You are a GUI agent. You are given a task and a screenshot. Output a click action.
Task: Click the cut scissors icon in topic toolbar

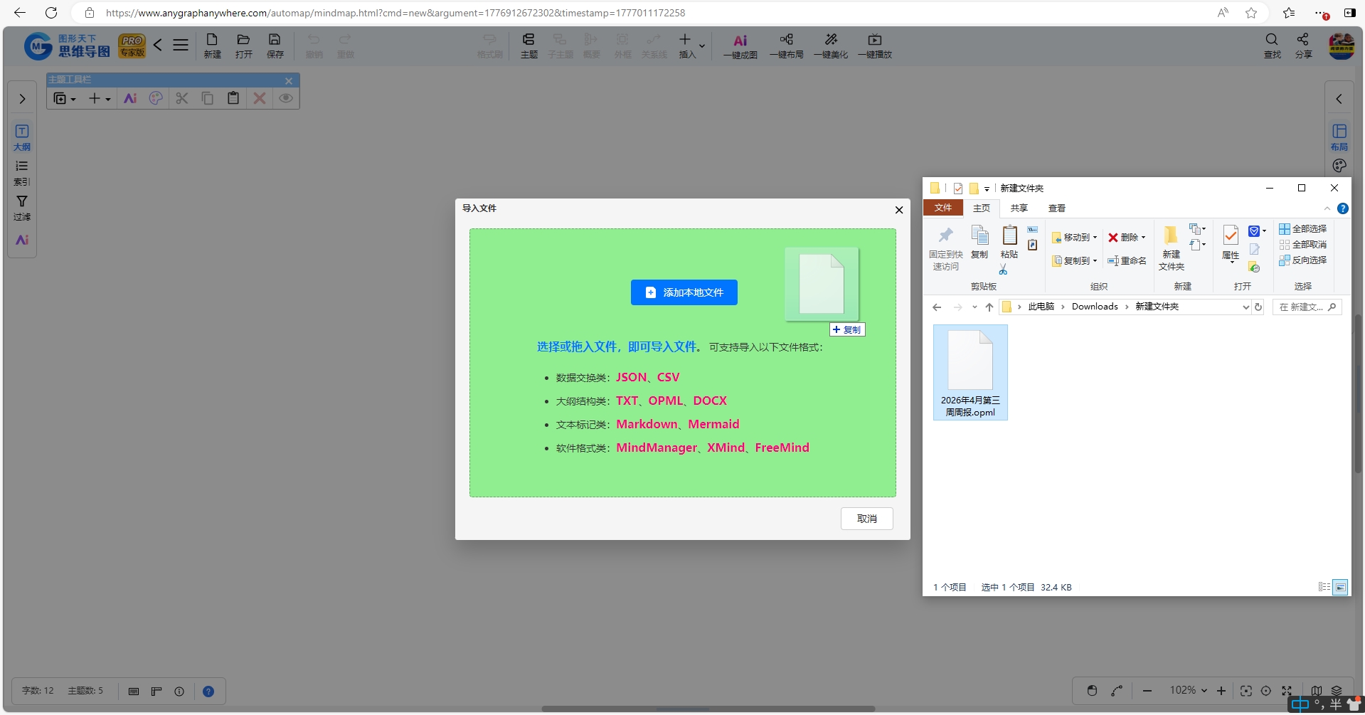[182, 98]
